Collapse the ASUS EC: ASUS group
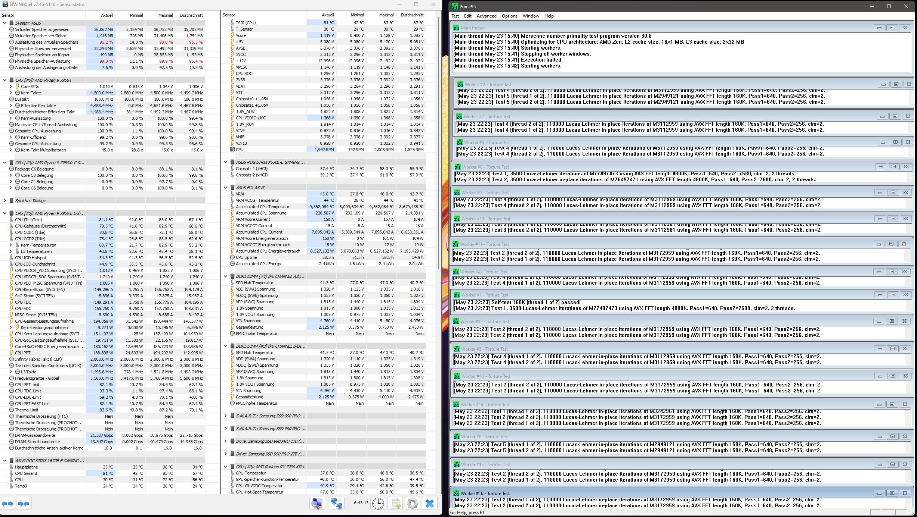The height and width of the screenshot is (517, 917). [226, 188]
